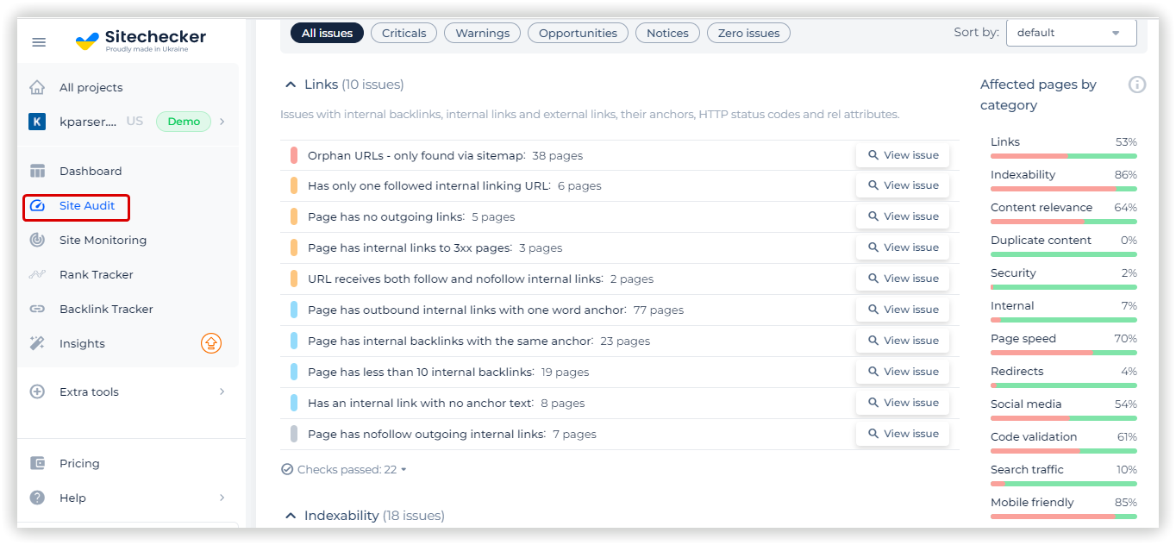Collapse the Links issues section
The width and height of the screenshot is (1176, 545).
click(291, 85)
